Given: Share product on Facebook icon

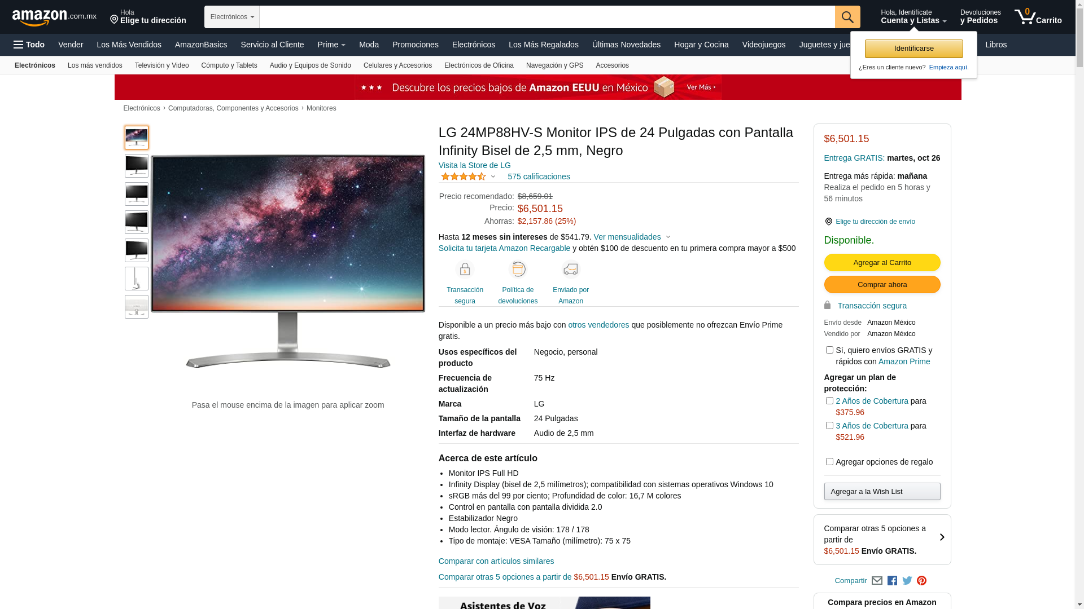Looking at the screenshot, I should pyautogui.click(x=892, y=581).
